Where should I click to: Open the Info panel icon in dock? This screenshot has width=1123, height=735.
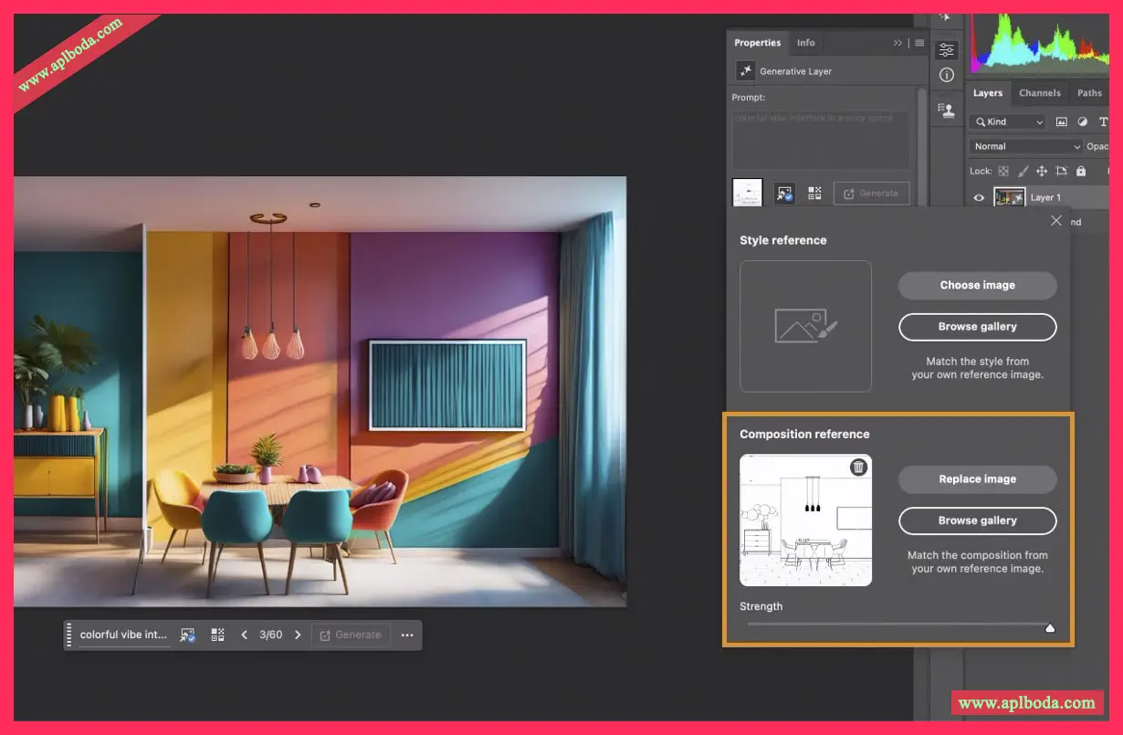pos(947,75)
